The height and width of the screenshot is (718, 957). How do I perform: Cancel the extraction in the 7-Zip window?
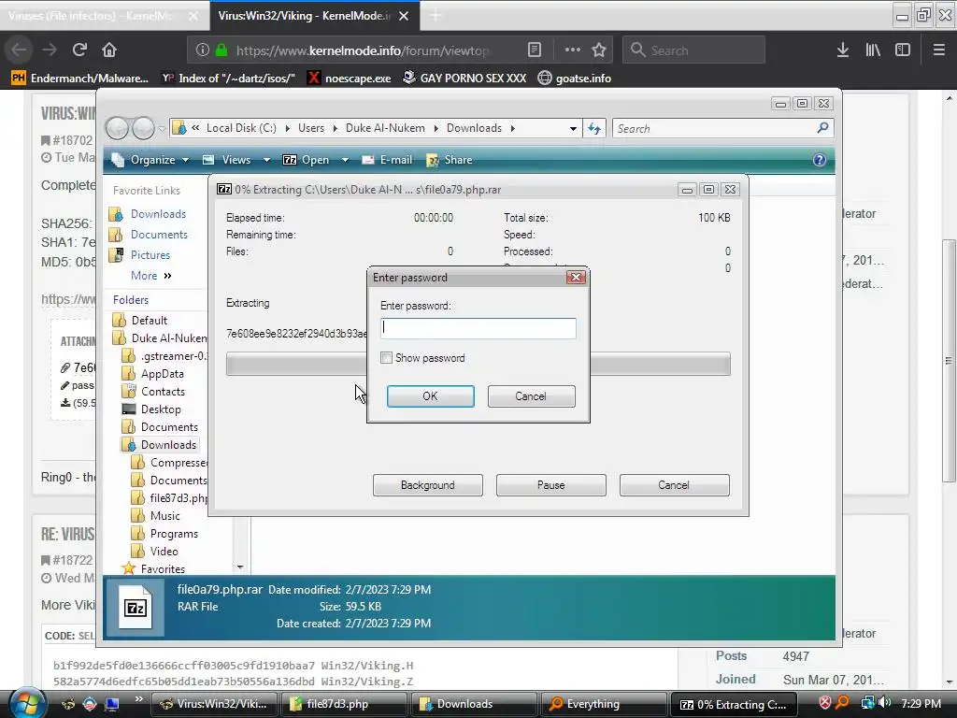click(x=675, y=485)
